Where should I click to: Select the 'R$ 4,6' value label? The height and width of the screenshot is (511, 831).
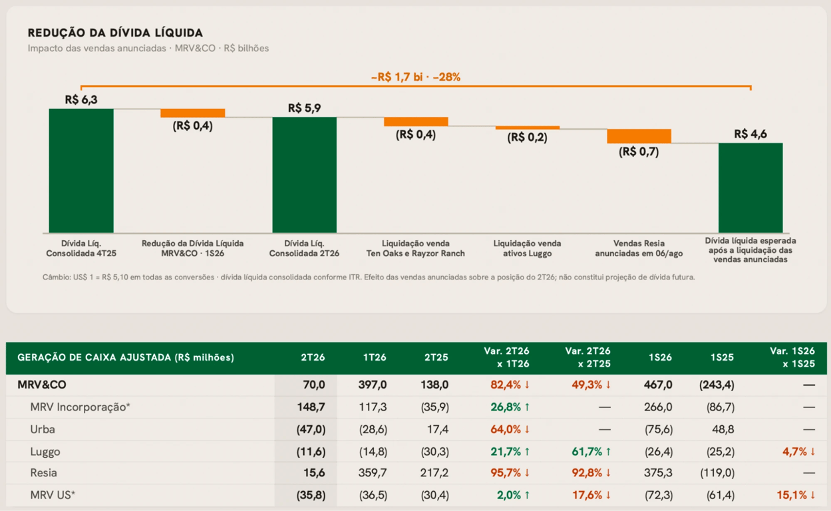click(x=750, y=134)
